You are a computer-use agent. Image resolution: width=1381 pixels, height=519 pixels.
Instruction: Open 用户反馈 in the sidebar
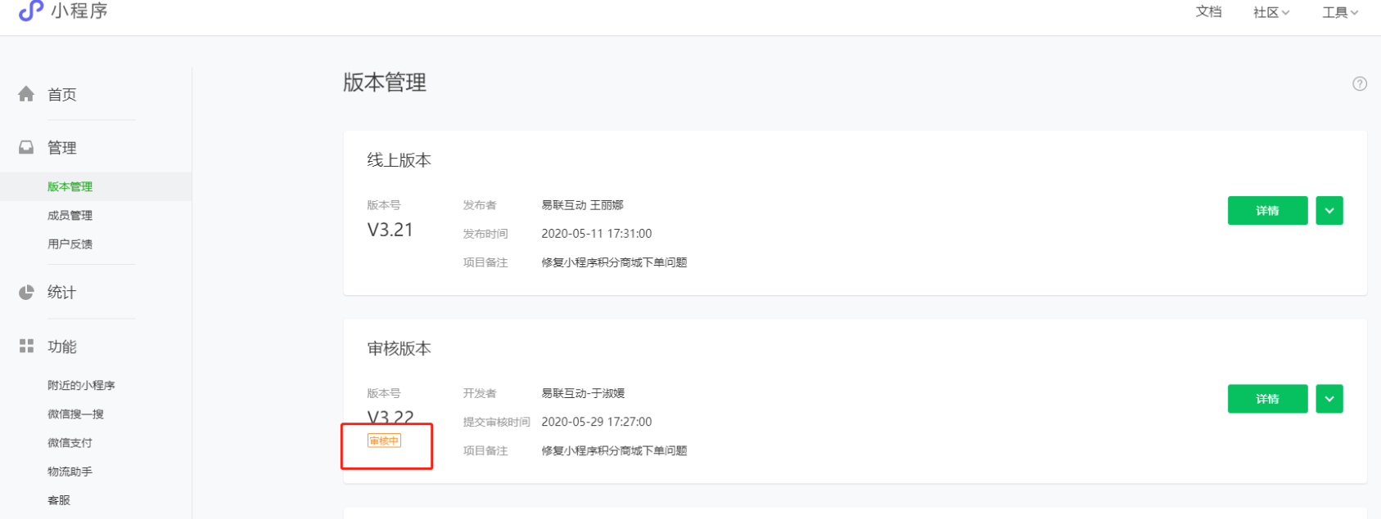70,244
